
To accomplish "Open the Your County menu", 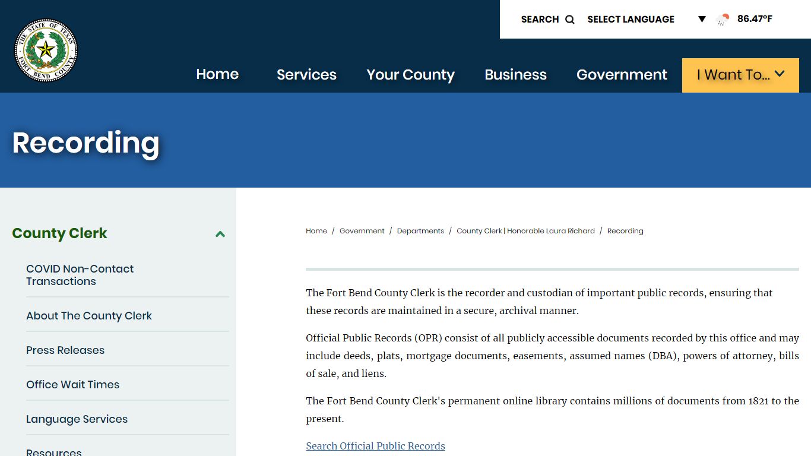I will (410, 74).
